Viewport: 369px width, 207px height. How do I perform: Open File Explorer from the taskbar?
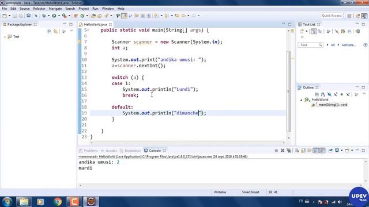[24, 202]
